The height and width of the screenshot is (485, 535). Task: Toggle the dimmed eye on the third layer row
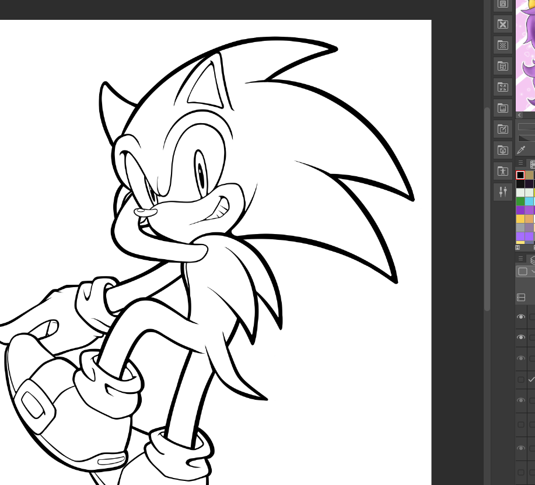520,358
